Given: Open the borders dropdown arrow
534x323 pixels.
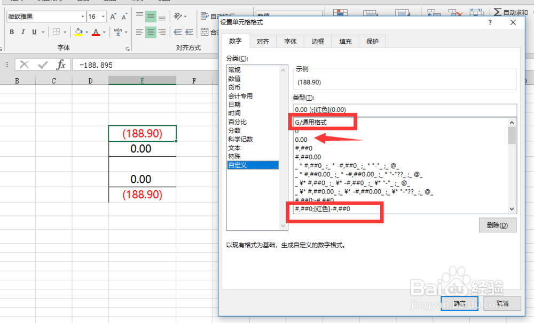Looking at the screenshot, I should click(x=65, y=33).
